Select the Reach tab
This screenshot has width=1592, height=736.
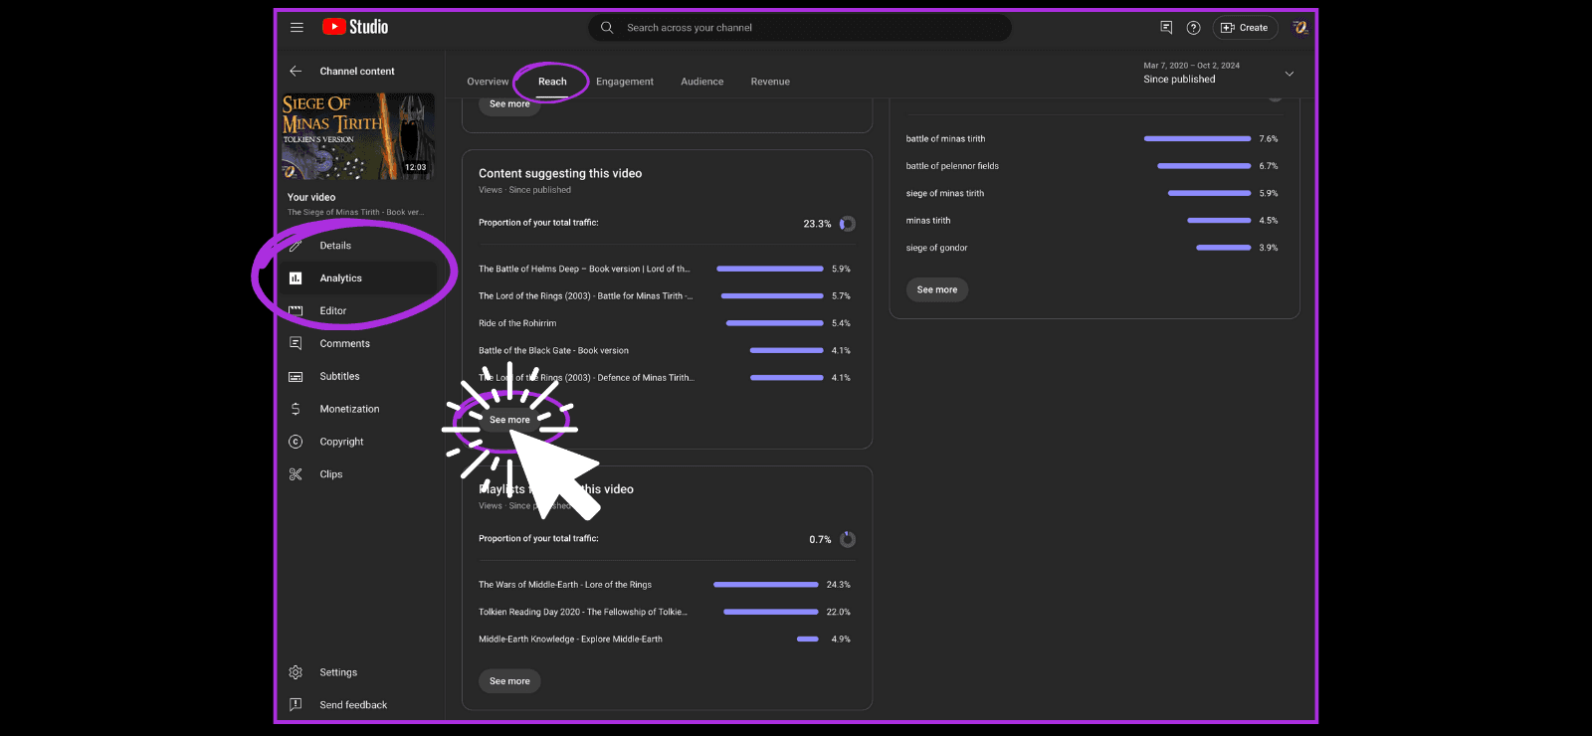click(x=552, y=82)
